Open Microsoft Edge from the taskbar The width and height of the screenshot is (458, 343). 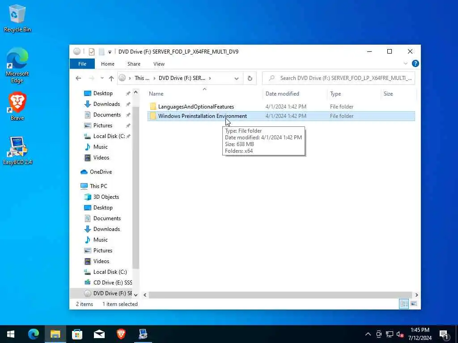pos(33,334)
